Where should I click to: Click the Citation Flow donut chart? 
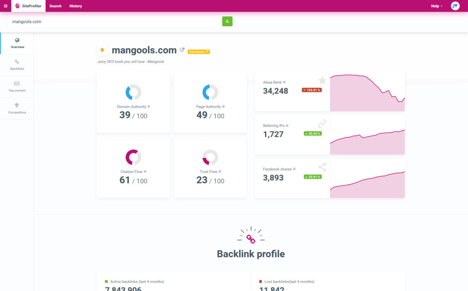(x=133, y=157)
